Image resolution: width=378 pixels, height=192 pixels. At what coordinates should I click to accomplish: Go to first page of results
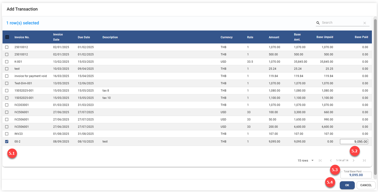coord(320,161)
